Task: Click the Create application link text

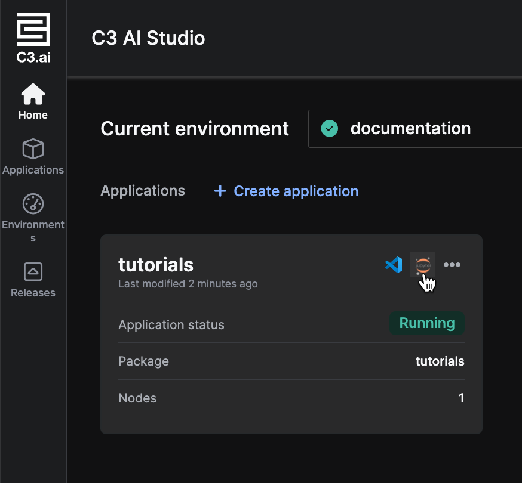Action: 296,191
